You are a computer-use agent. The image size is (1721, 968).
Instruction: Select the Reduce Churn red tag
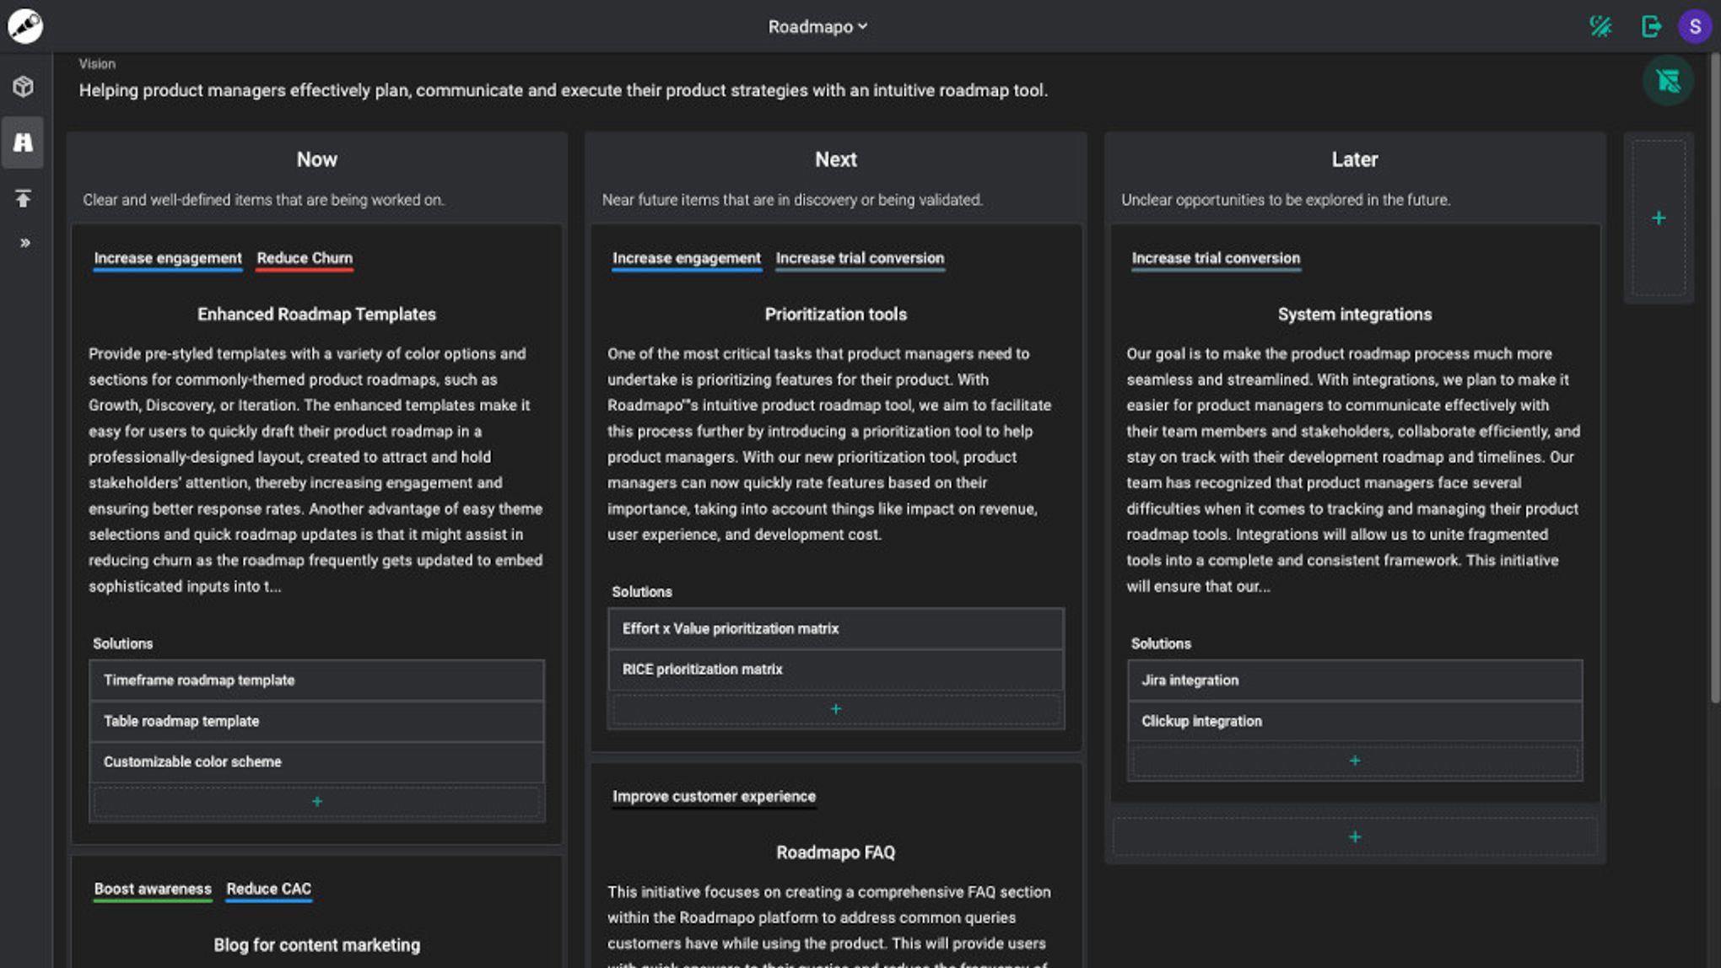coord(305,258)
